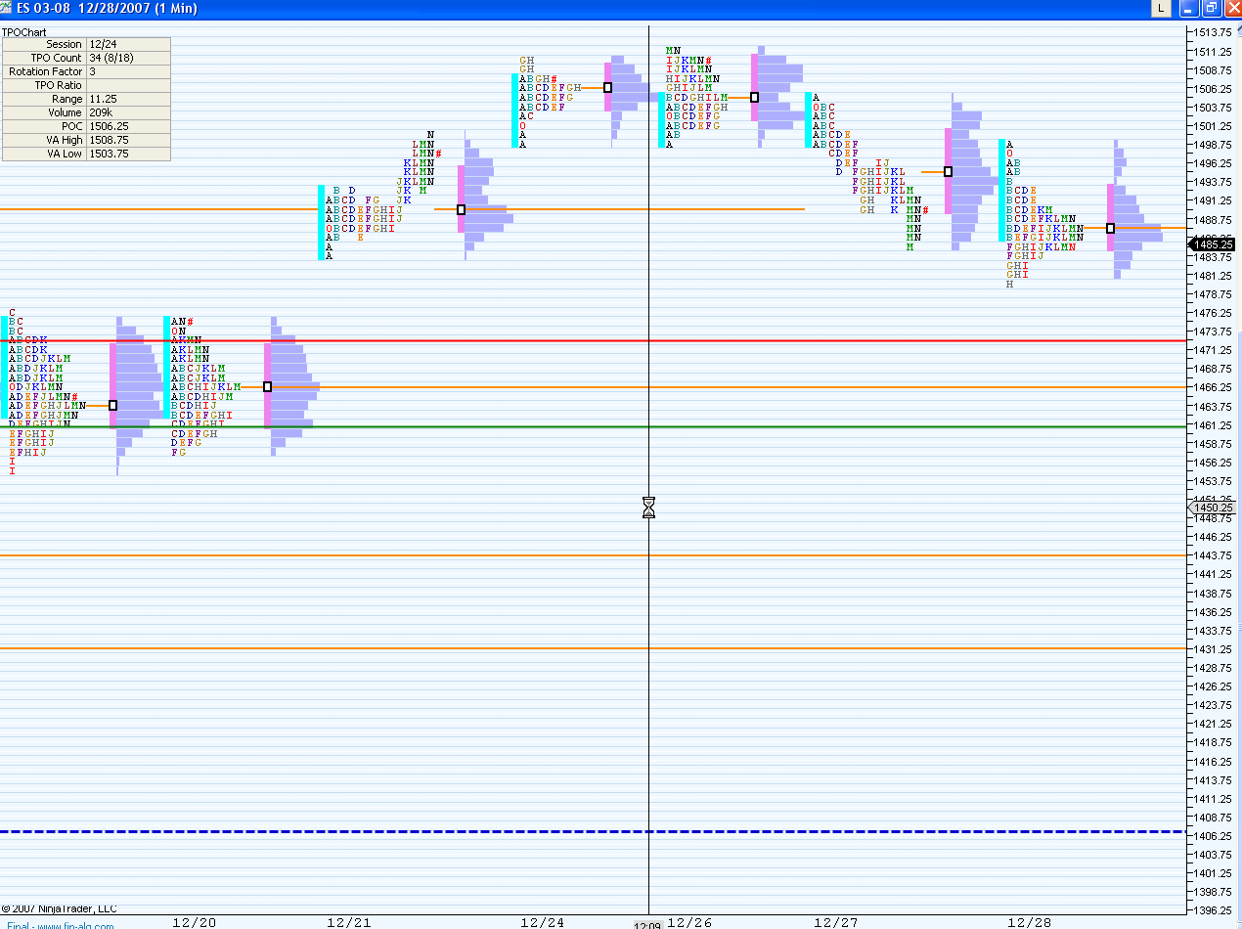The image size is (1242, 929).
Task: Click the POC value 1506.25 in data box
Action: 128,127
